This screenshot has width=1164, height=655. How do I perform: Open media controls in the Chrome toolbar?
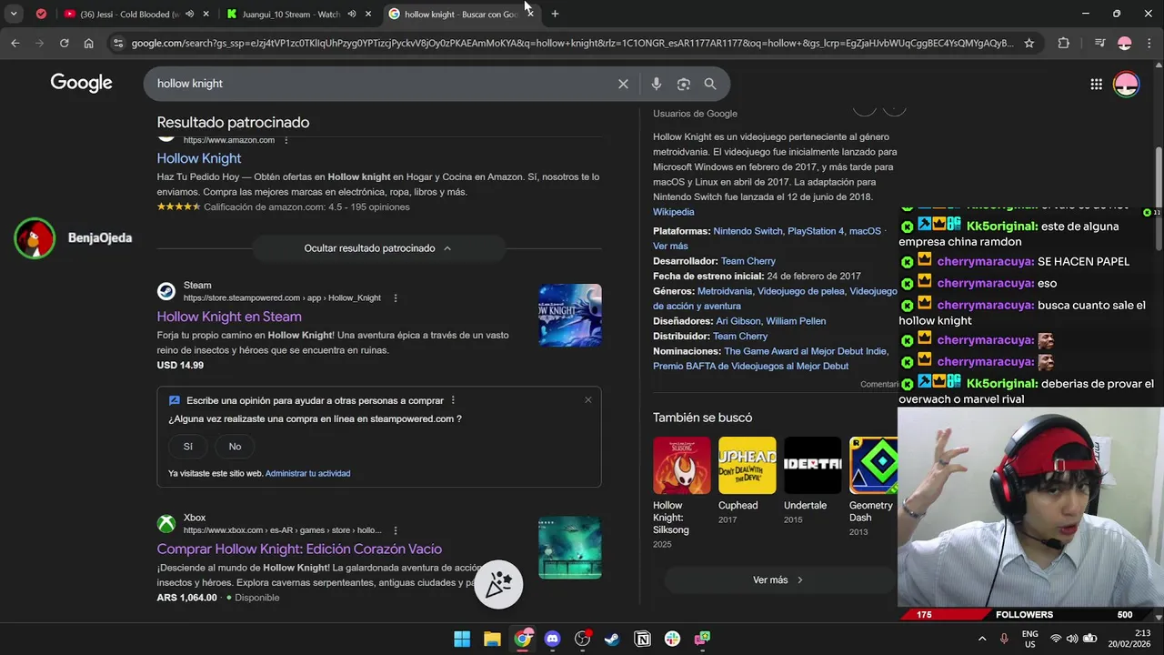coord(1099,43)
